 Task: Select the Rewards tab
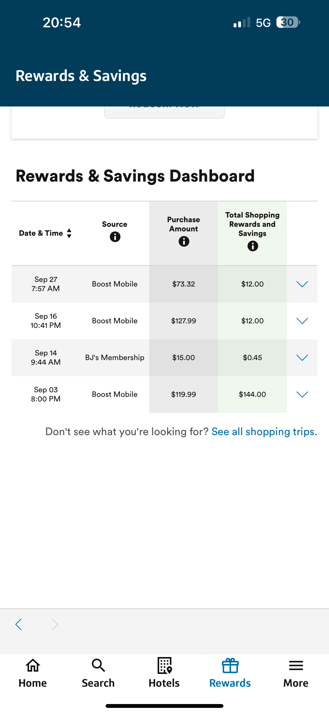(230, 672)
